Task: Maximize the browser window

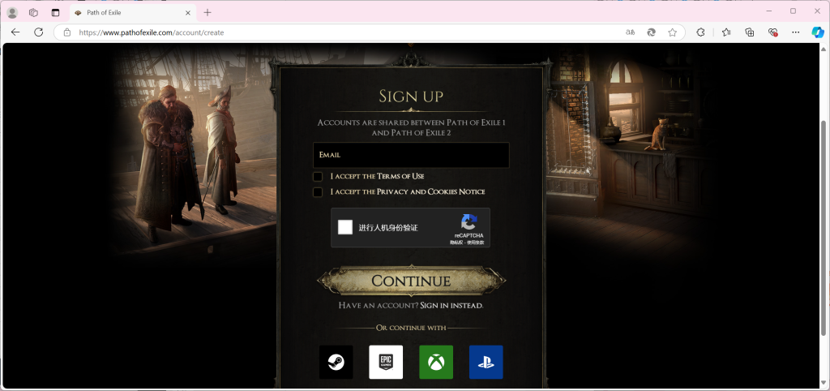Action: tap(793, 11)
